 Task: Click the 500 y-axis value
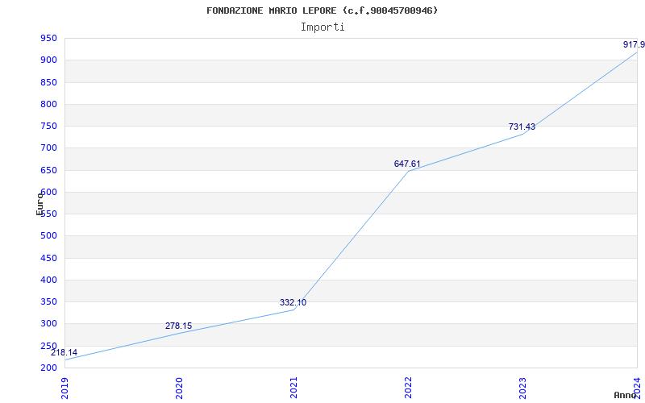tap(48, 236)
